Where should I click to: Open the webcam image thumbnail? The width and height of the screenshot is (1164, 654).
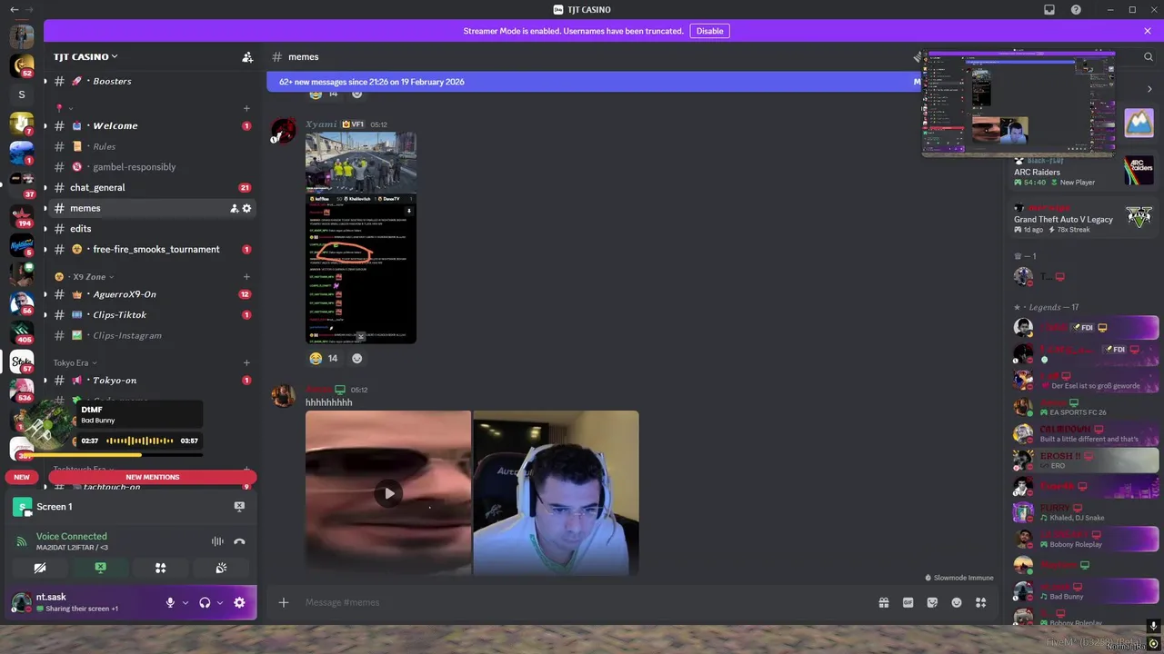(x=556, y=493)
